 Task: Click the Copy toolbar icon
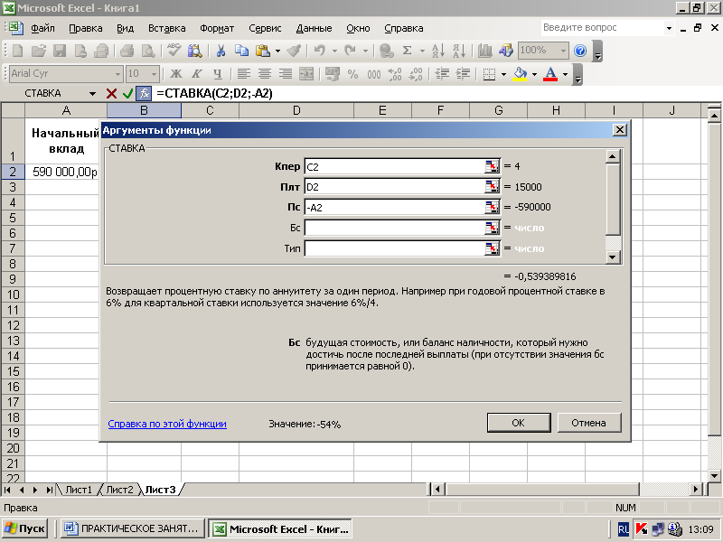[241, 51]
